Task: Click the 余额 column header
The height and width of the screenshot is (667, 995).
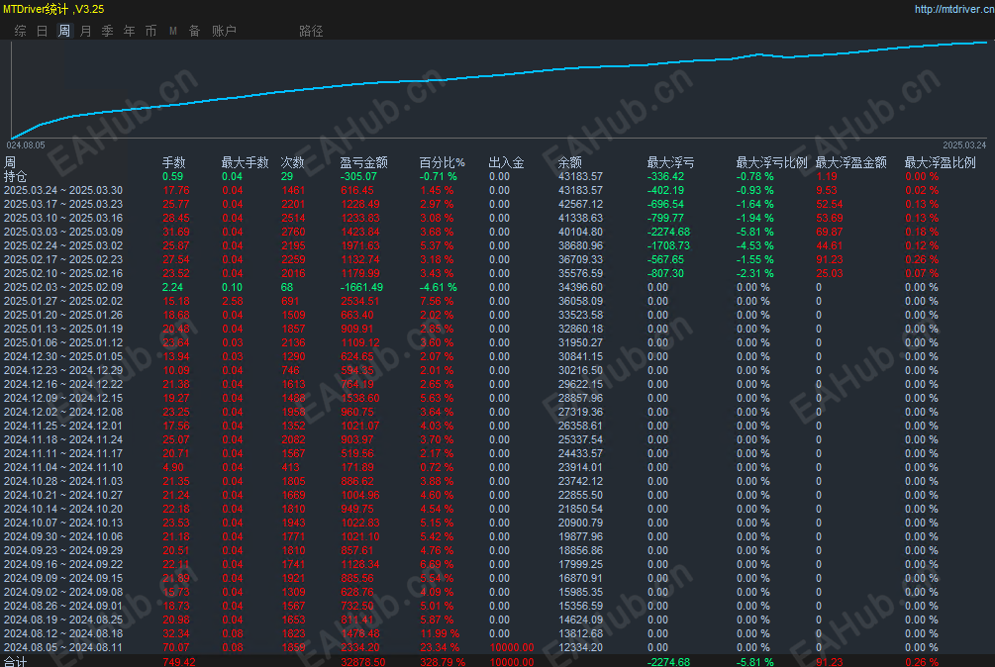Action: tap(570, 162)
